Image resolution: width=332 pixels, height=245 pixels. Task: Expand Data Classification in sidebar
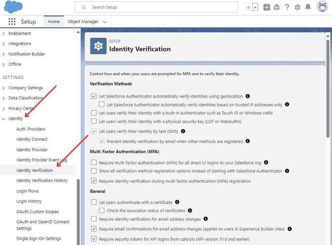click(x=4, y=98)
